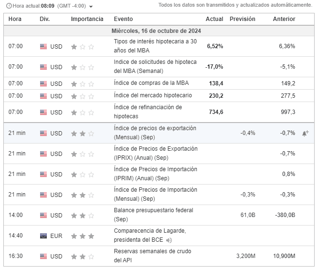Click the 14:40 time cell
Viewport: 317px width, 268px height.
[x=16, y=236]
